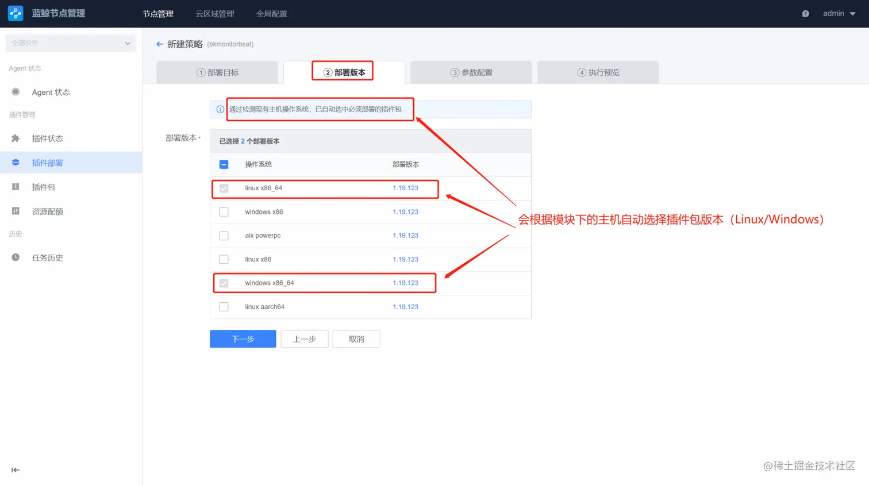Click the 任务历史 clock icon
The width and height of the screenshot is (869, 485).
[16, 257]
